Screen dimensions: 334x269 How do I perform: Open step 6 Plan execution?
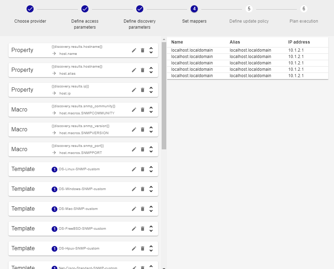click(x=304, y=9)
